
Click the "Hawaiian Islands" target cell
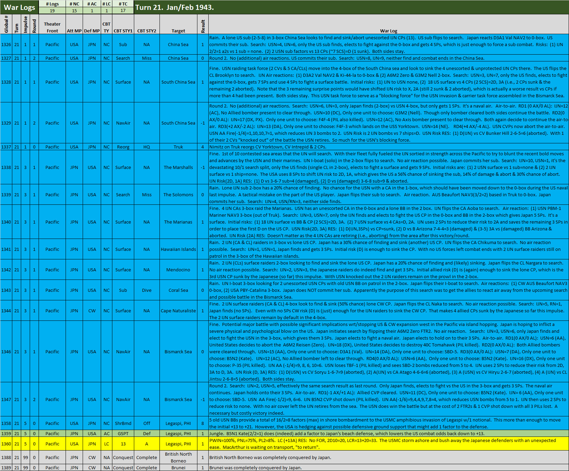178,249
